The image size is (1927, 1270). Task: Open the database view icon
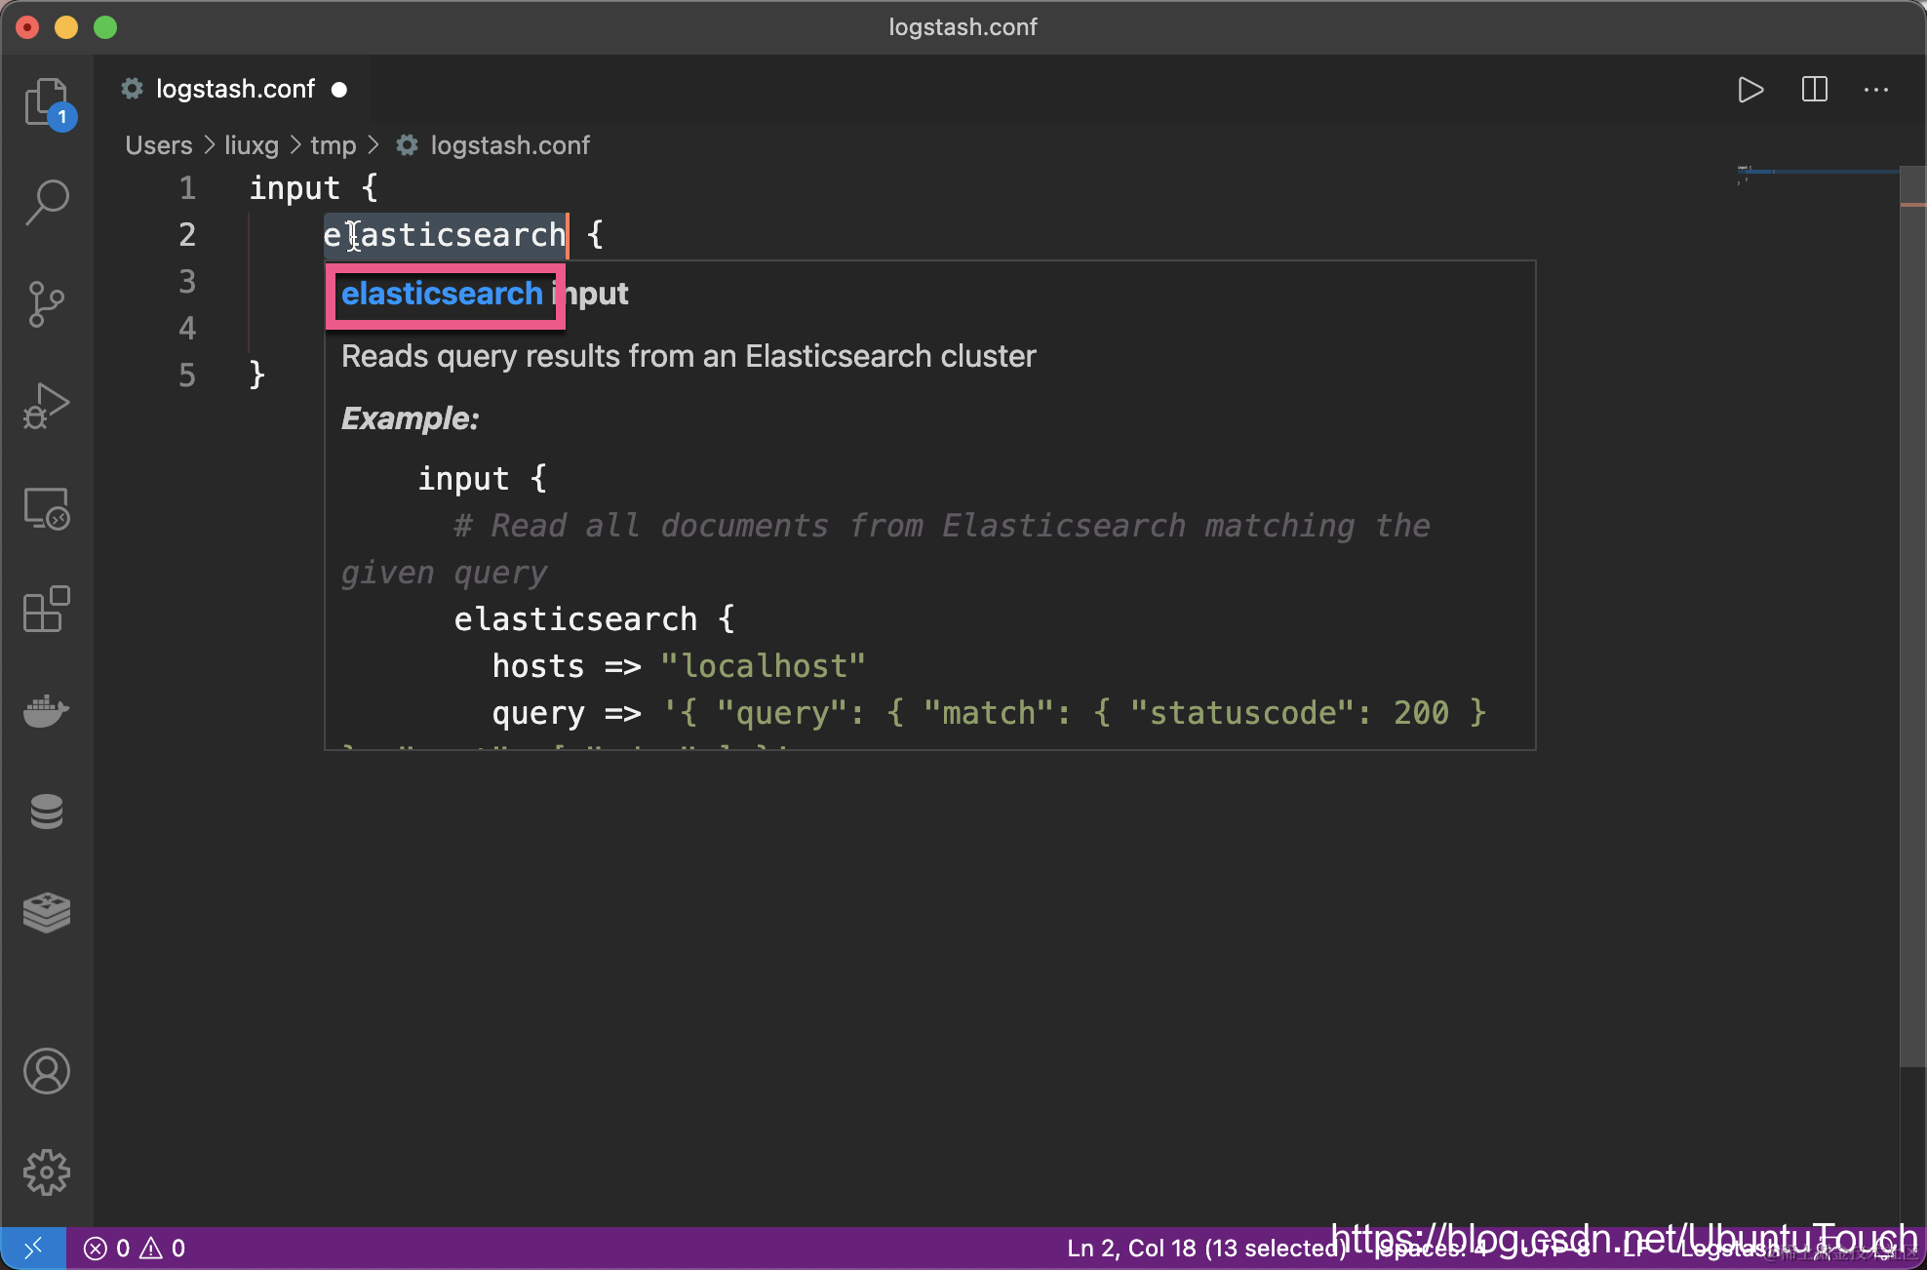pyautogui.click(x=46, y=812)
